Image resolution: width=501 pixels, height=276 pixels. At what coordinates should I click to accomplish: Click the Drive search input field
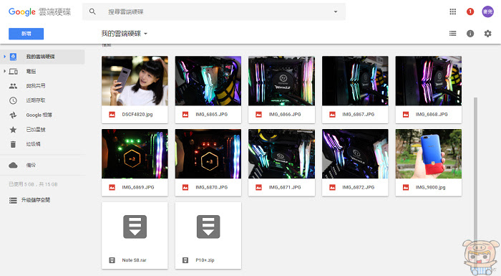[218, 12]
